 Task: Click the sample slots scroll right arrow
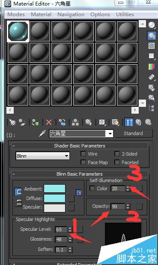click(135, 110)
